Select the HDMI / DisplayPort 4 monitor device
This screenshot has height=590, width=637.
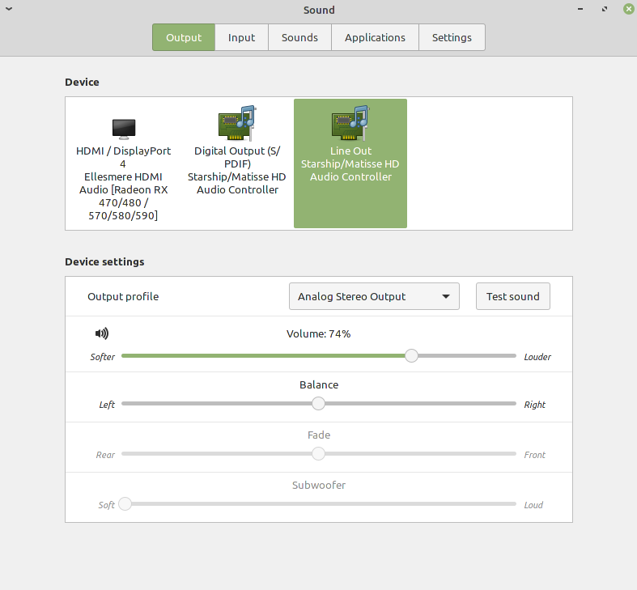point(124,163)
